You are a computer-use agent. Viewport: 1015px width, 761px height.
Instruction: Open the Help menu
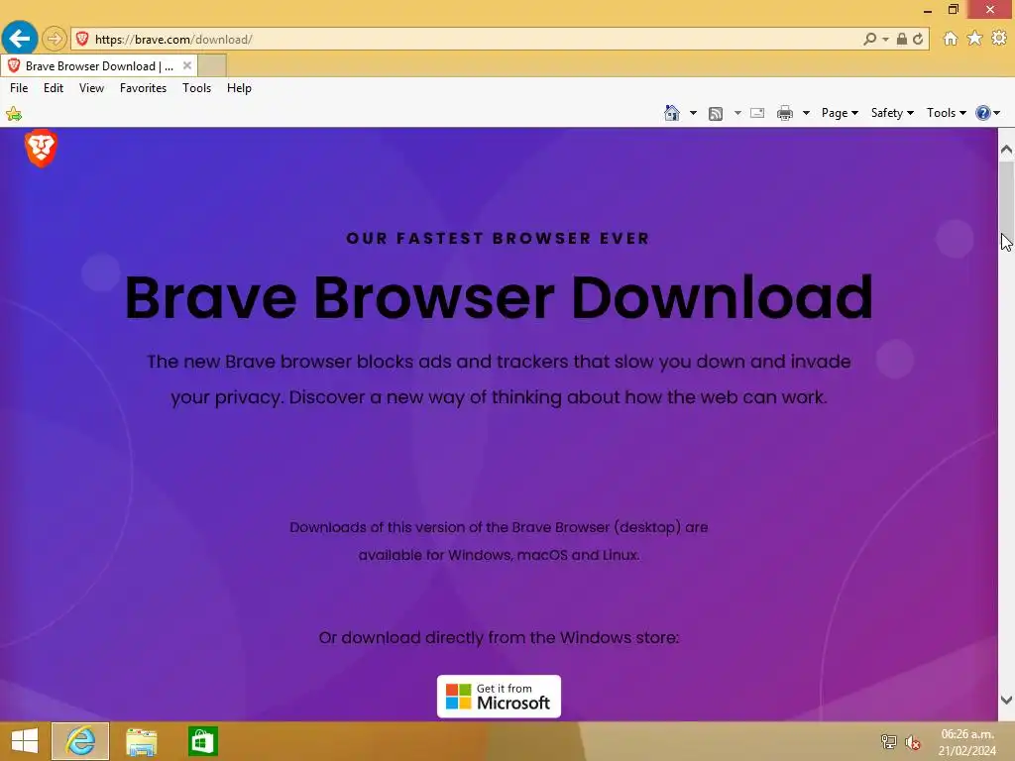pyautogui.click(x=239, y=88)
